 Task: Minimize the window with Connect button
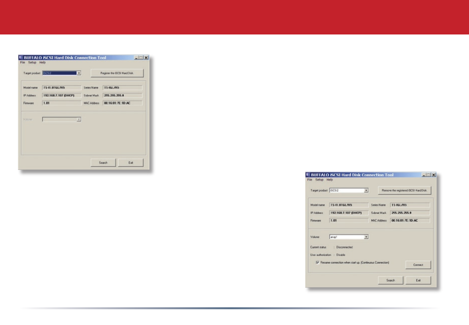coord(424,175)
